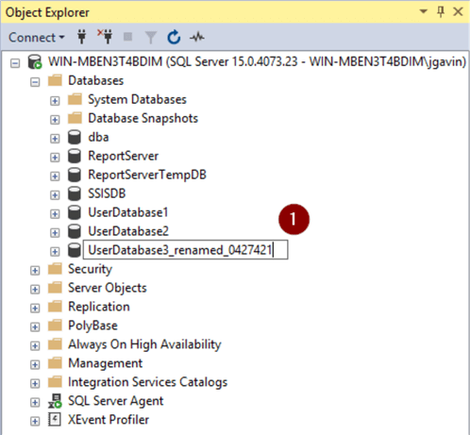Select Security in the tree
The image size is (470, 435).
coord(90,269)
